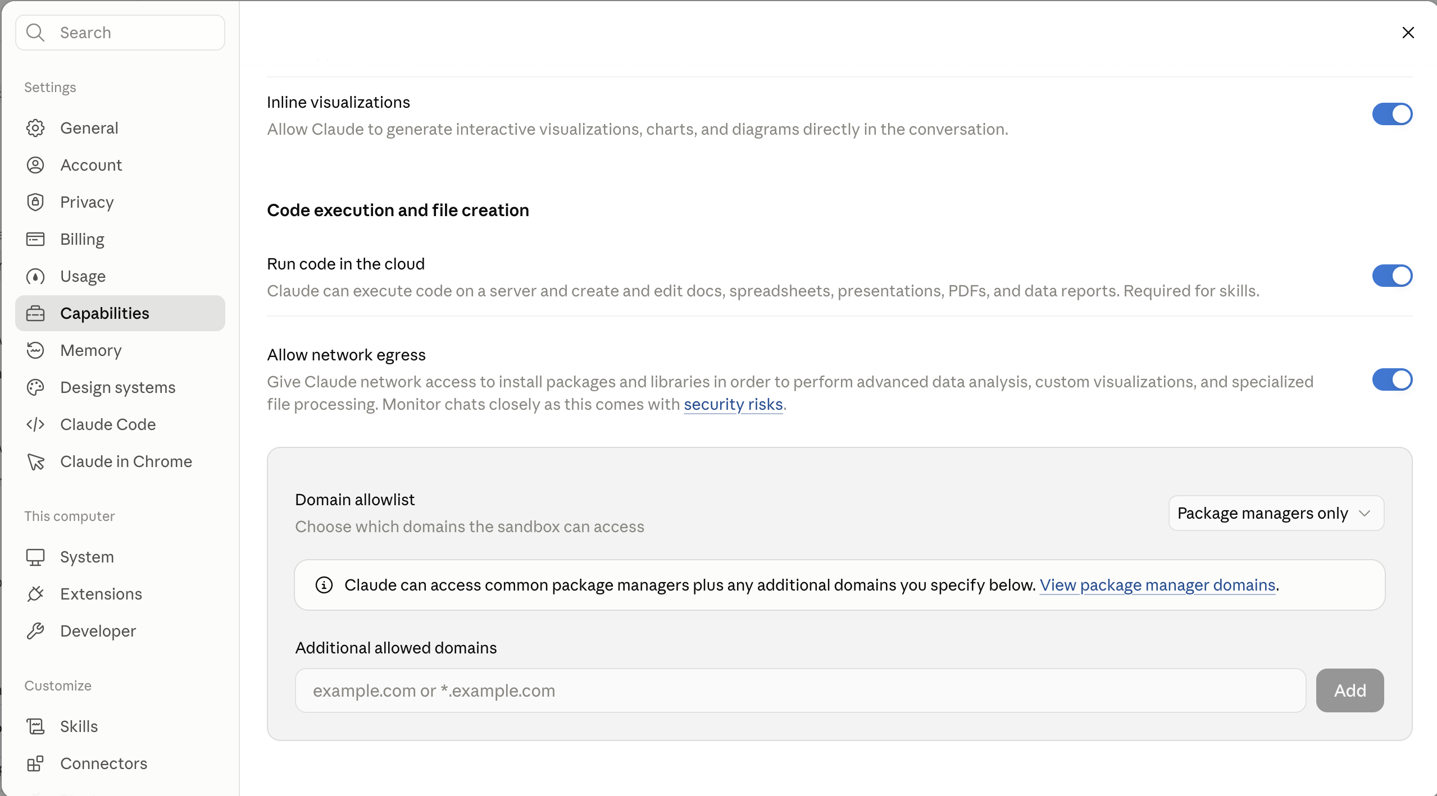Click the Connectors icon in sidebar
The width and height of the screenshot is (1437, 796).
pos(35,763)
